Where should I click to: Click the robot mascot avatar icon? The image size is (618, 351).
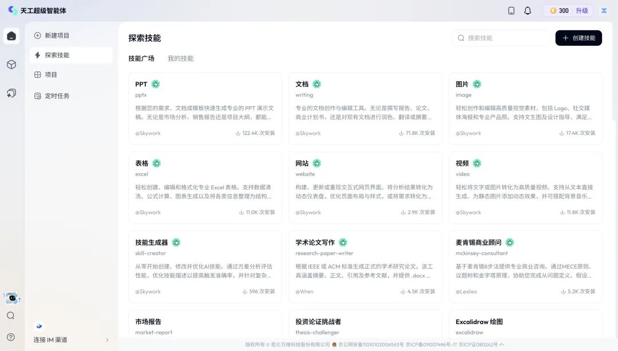[12, 298]
